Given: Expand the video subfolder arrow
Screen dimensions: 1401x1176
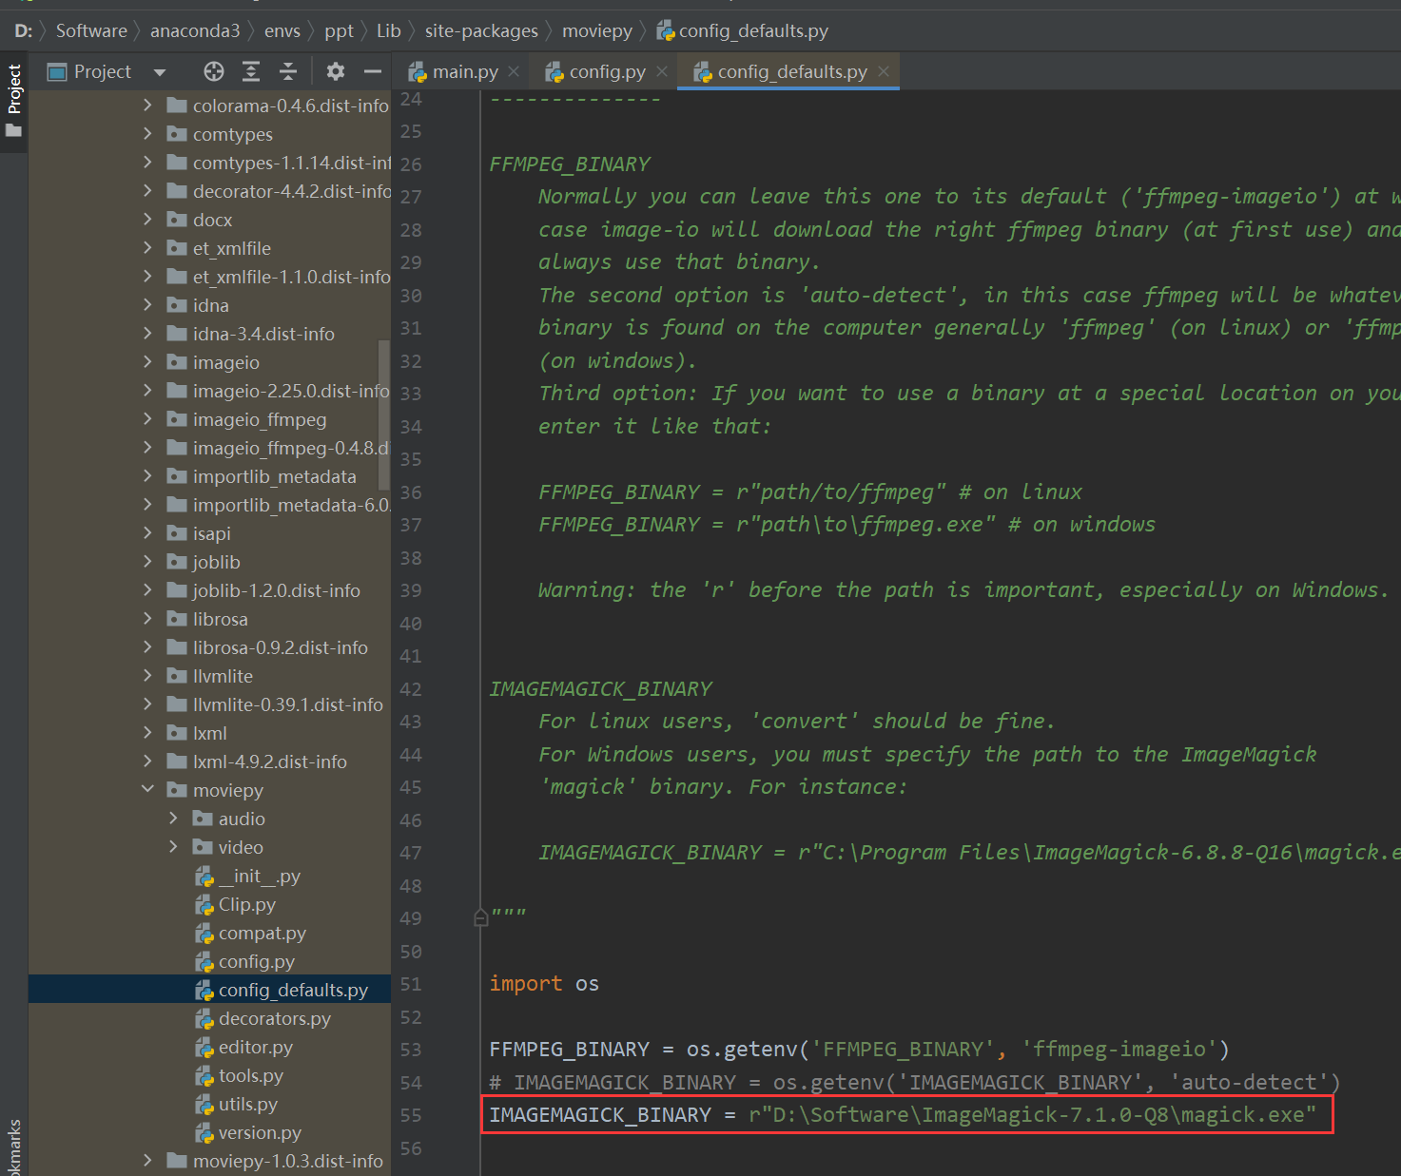Looking at the screenshot, I should (x=173, y=846).
